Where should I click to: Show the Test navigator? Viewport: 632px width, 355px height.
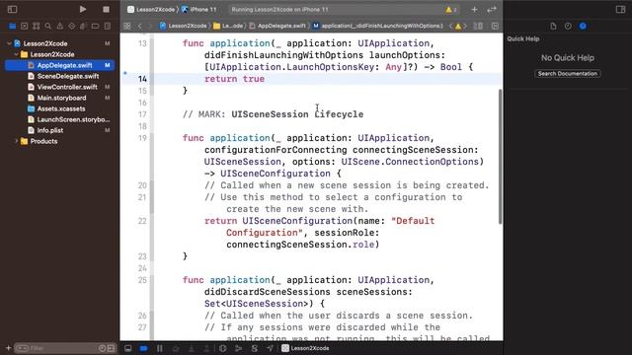pyautogui.click(x=72, y=27)
